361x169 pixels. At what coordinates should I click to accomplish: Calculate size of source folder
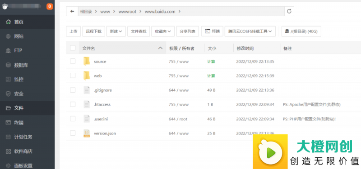coord(211,62)
